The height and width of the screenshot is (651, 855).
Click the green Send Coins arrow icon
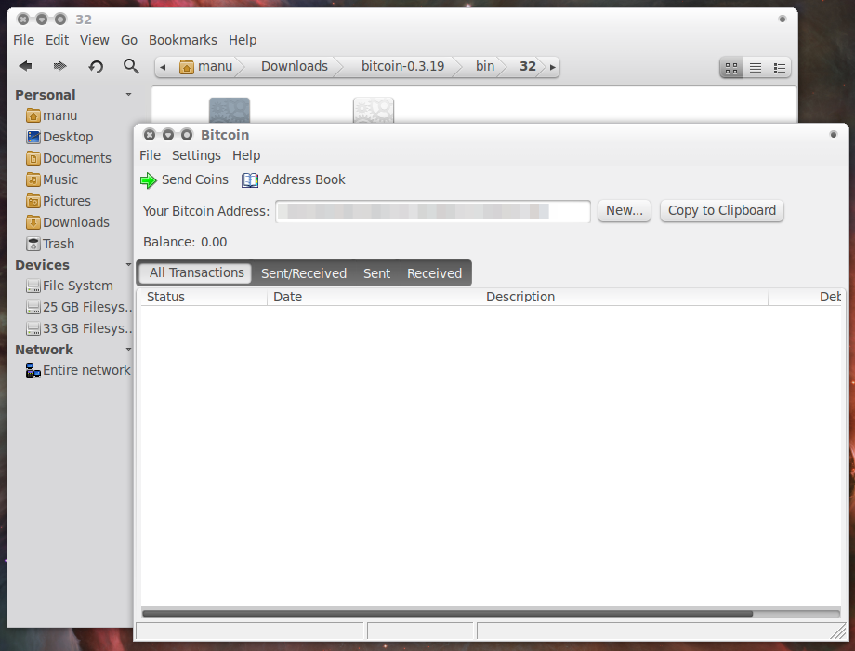(149, 180)
